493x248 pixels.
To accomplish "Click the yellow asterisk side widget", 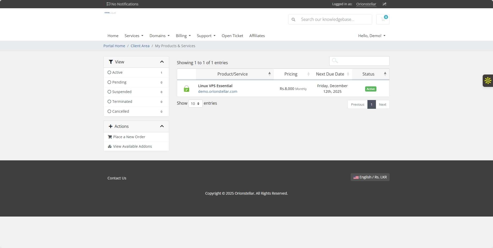I will [x=488, y=81].
